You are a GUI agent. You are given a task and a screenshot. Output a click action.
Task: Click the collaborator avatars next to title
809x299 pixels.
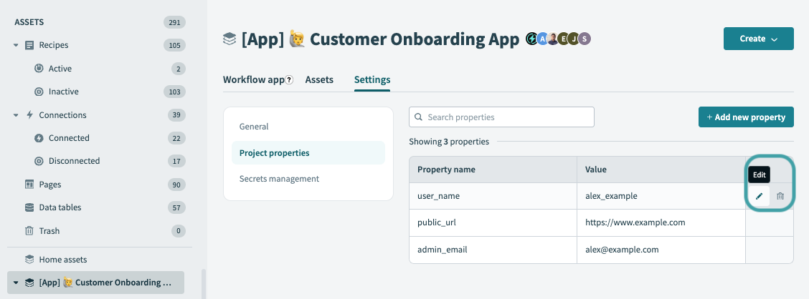click(558, 39)
